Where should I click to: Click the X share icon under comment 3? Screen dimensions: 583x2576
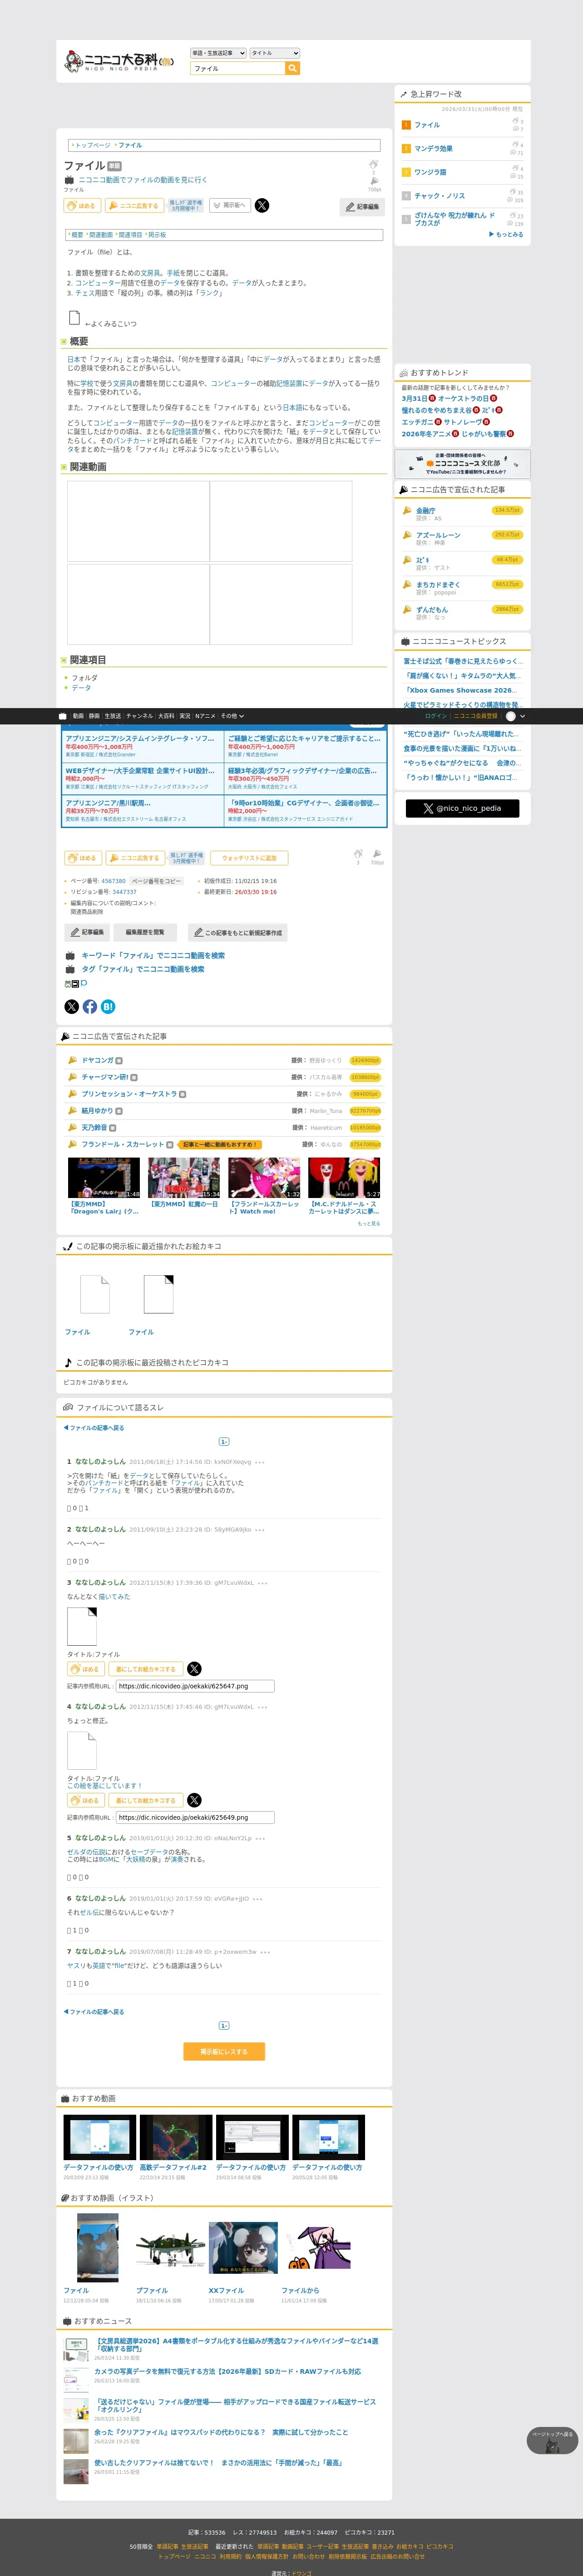pos(195,1669)
